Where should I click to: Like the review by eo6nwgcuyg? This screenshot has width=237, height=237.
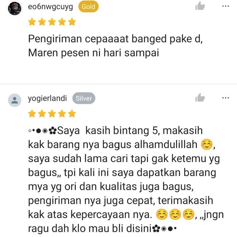pos(200,6)
